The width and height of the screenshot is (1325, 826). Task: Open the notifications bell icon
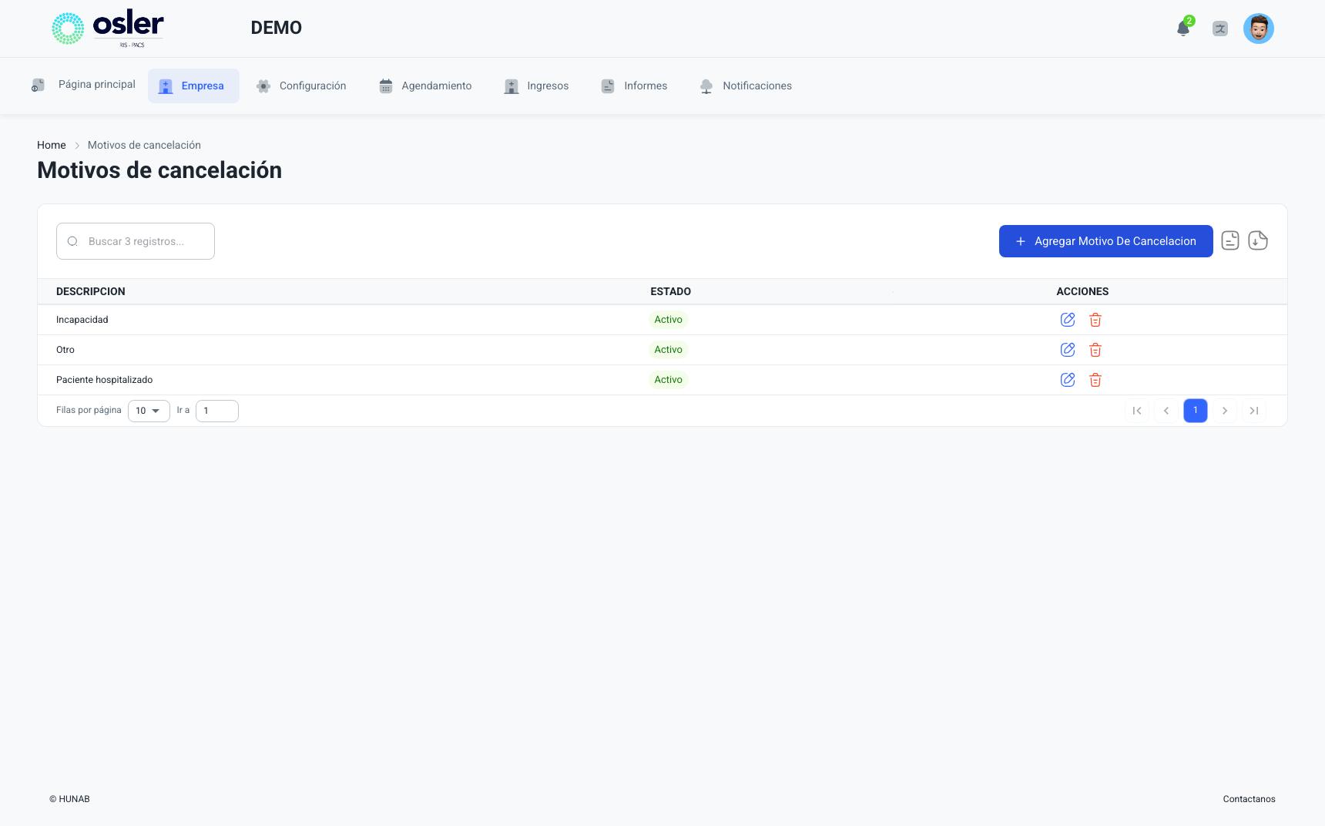click(1183, 29)
